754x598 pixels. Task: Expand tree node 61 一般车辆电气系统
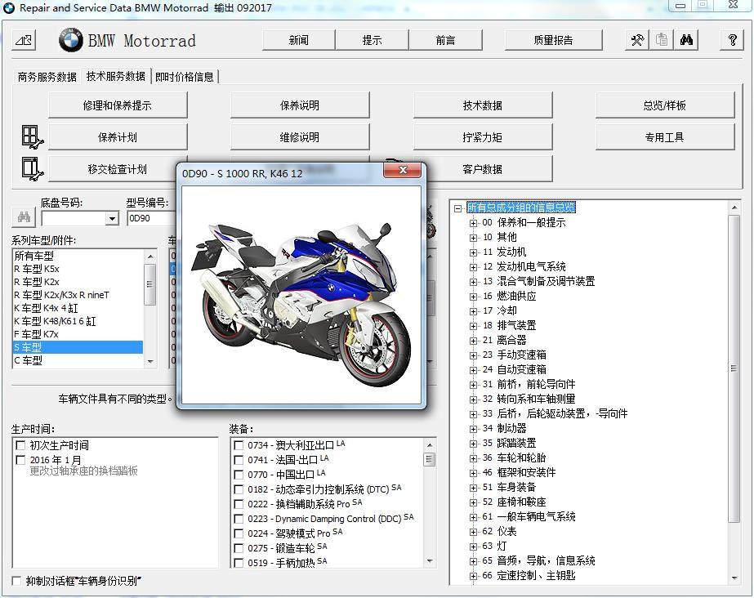click(473, 517)
